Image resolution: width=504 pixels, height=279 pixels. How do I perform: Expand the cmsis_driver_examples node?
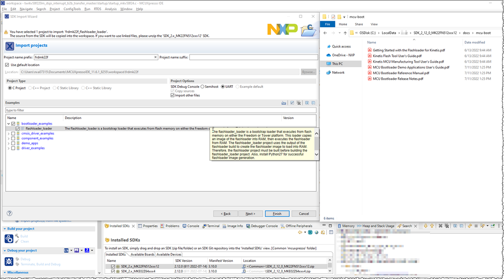click(9, 134)
